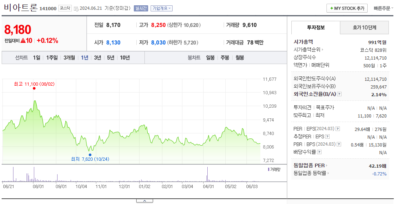Click the +0.12% change rate
The image size is (395, 204).
point(47,40)
